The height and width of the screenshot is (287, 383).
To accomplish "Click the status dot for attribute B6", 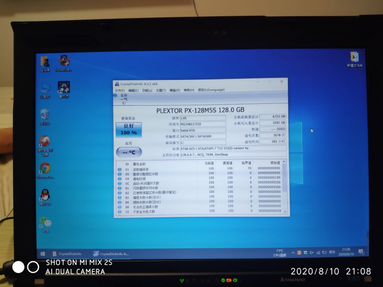I will (119, 202).
